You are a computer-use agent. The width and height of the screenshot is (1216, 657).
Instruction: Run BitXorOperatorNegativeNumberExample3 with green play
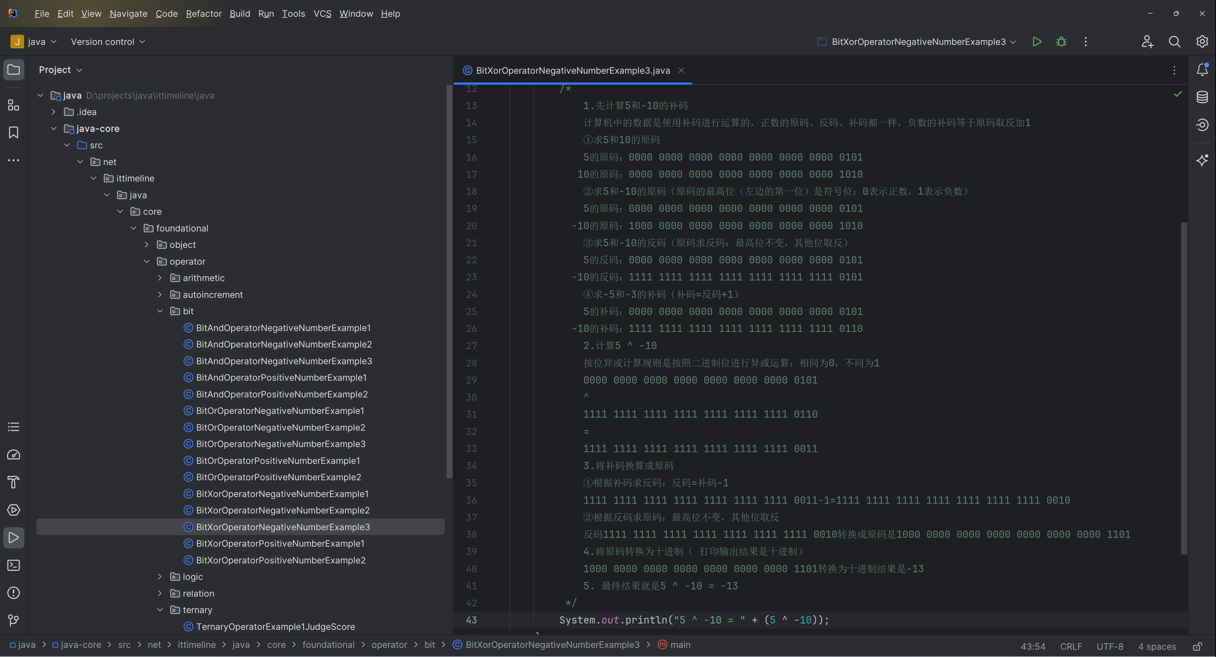point(1037,41)
